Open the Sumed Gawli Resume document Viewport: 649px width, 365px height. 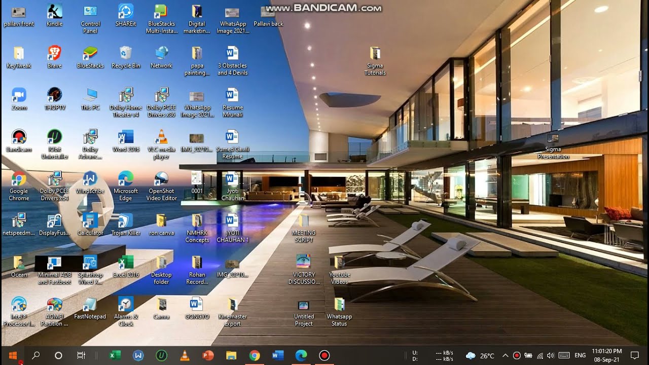232,144
